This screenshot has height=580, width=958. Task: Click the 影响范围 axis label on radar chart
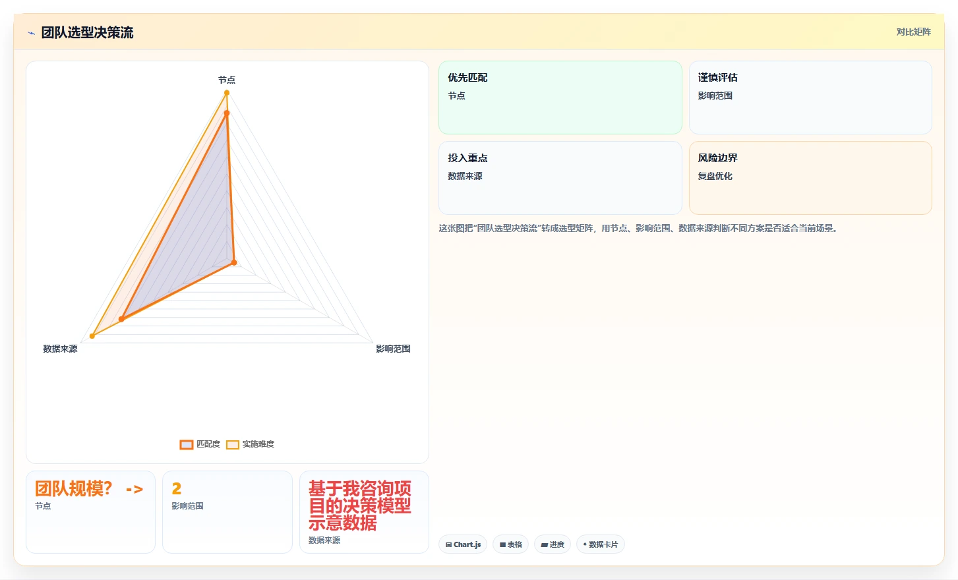[393, 349]
